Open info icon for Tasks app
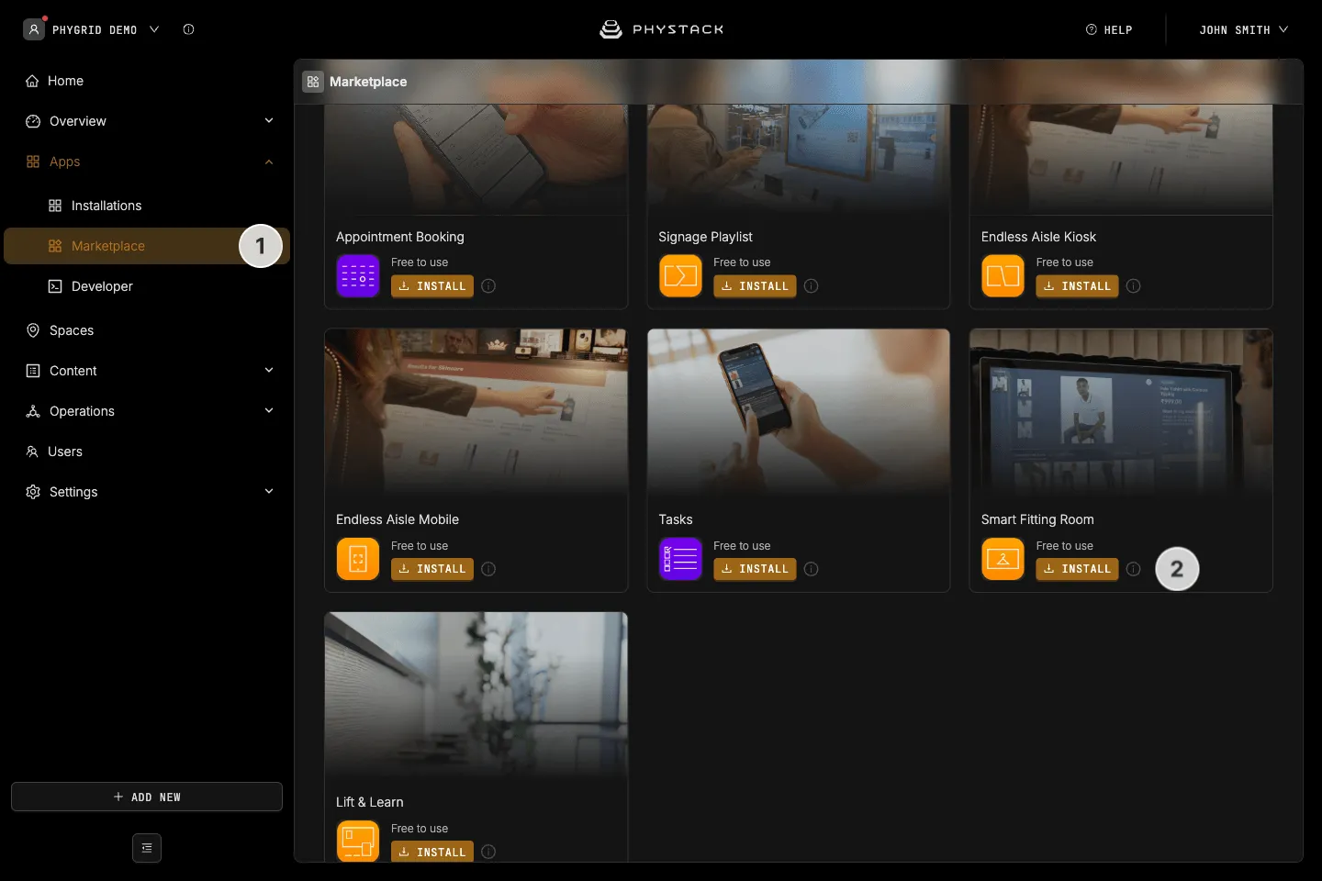Viewport: 1322px width, 881px height. pos(811,569)
